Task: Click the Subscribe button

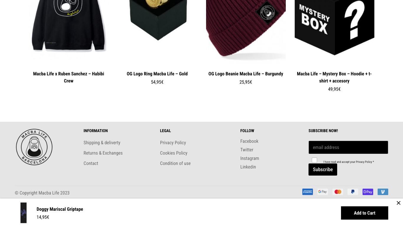Action: pos(323,169)
